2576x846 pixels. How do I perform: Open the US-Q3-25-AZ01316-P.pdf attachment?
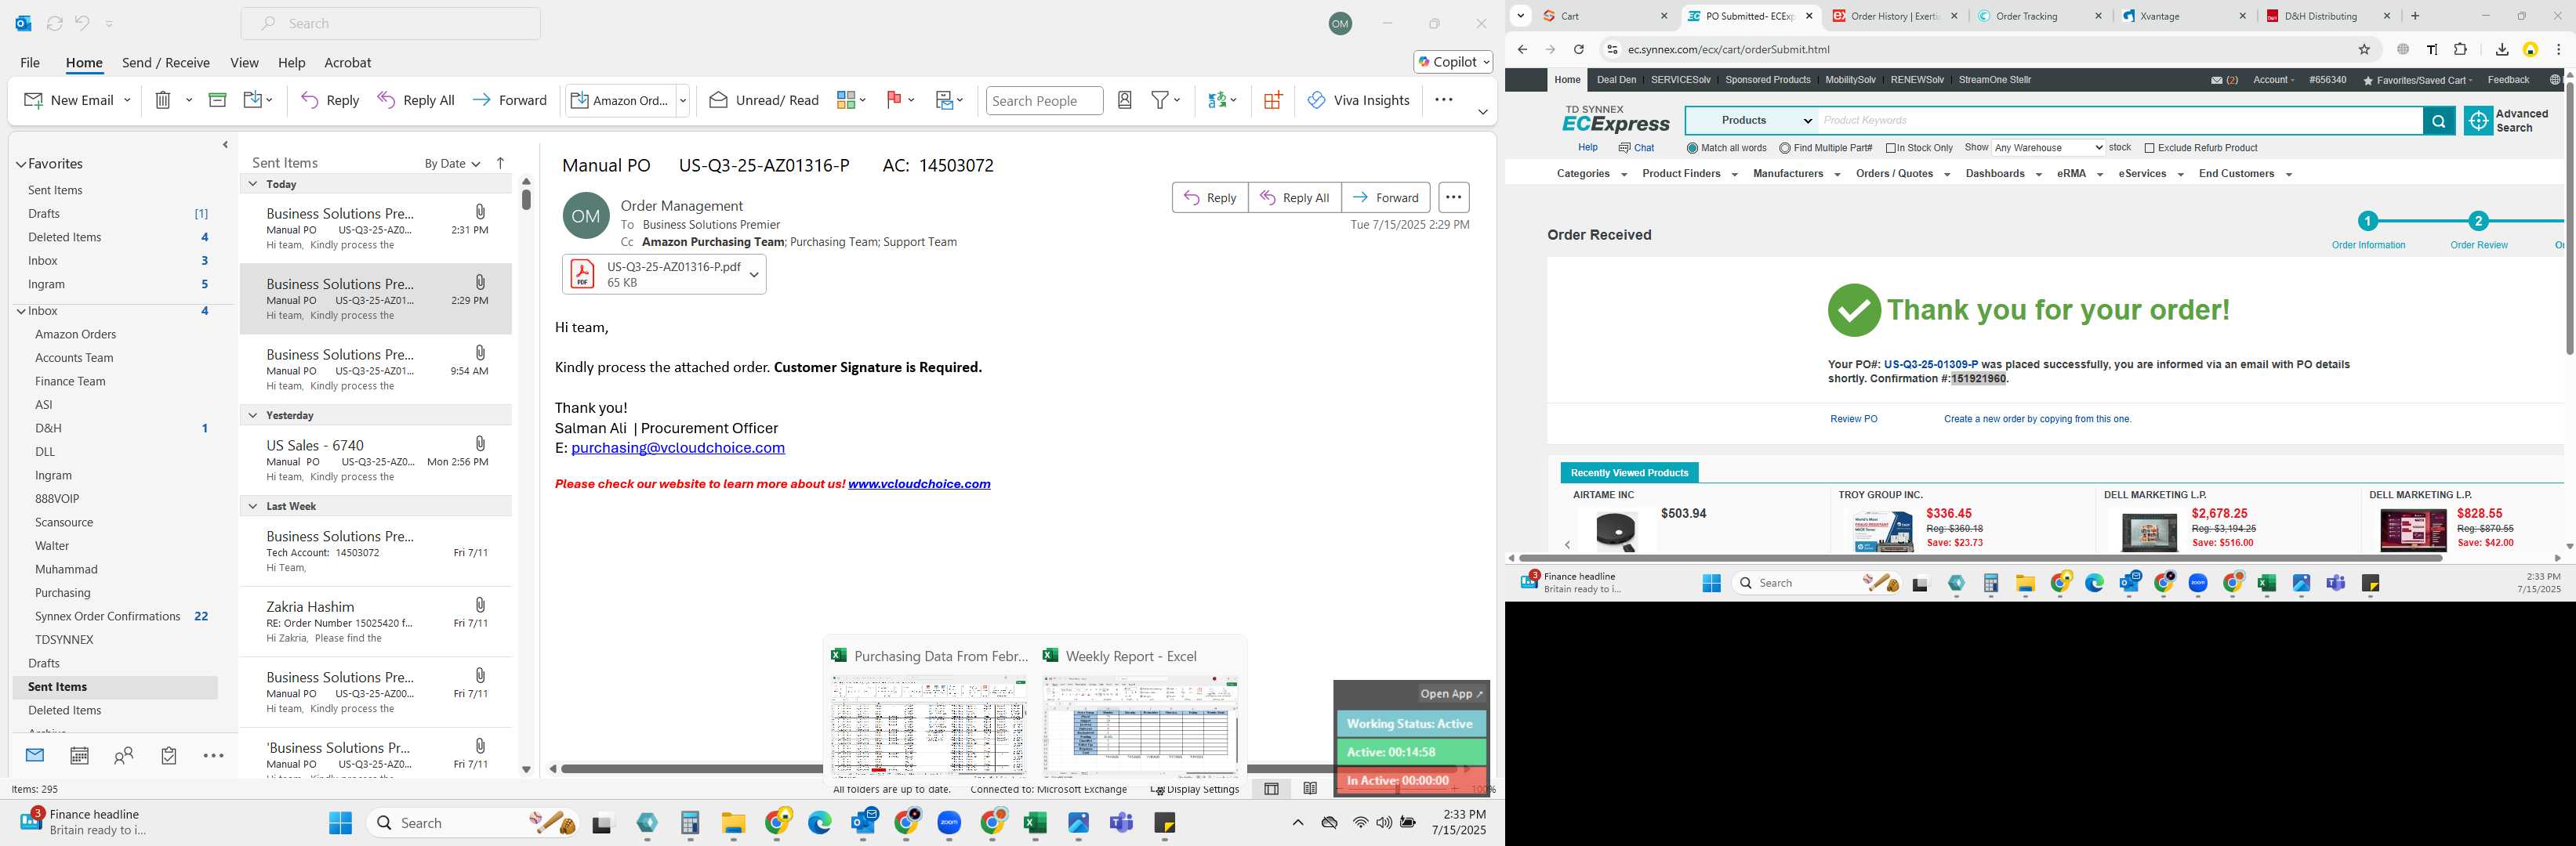pyautogui.click(x=654, y=275)
